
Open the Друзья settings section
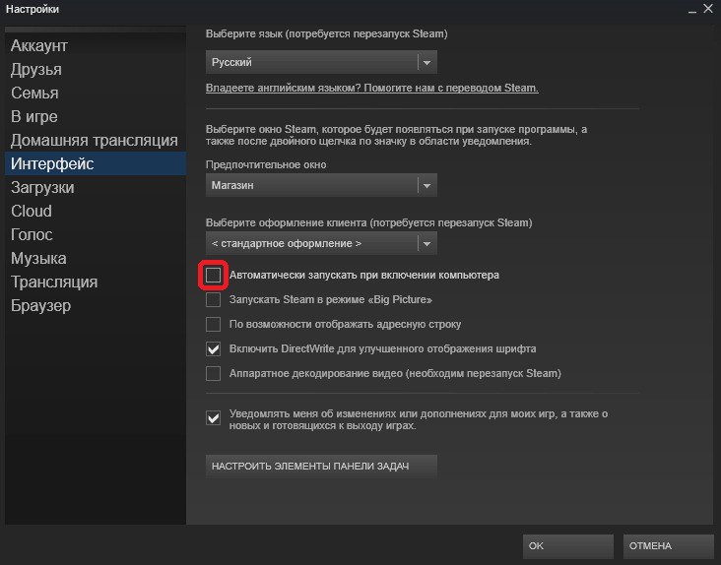pos(96,69)
